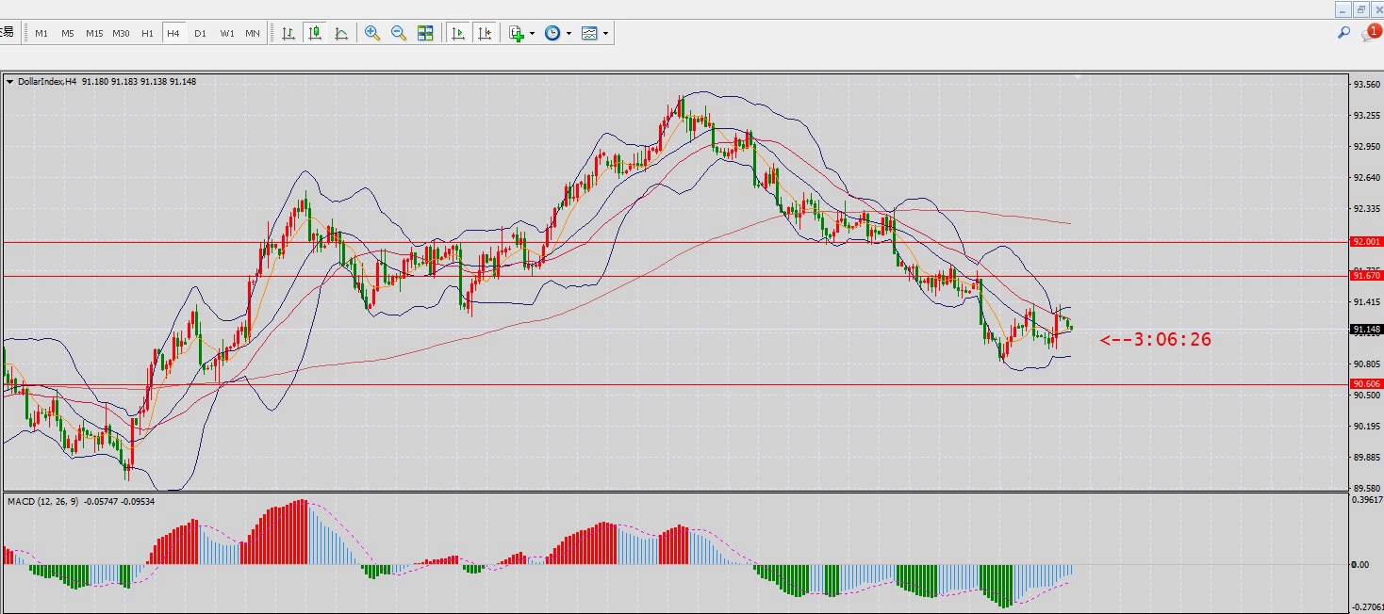
Task: Zoom in on the chart
Action: click(x=372, y=33)
